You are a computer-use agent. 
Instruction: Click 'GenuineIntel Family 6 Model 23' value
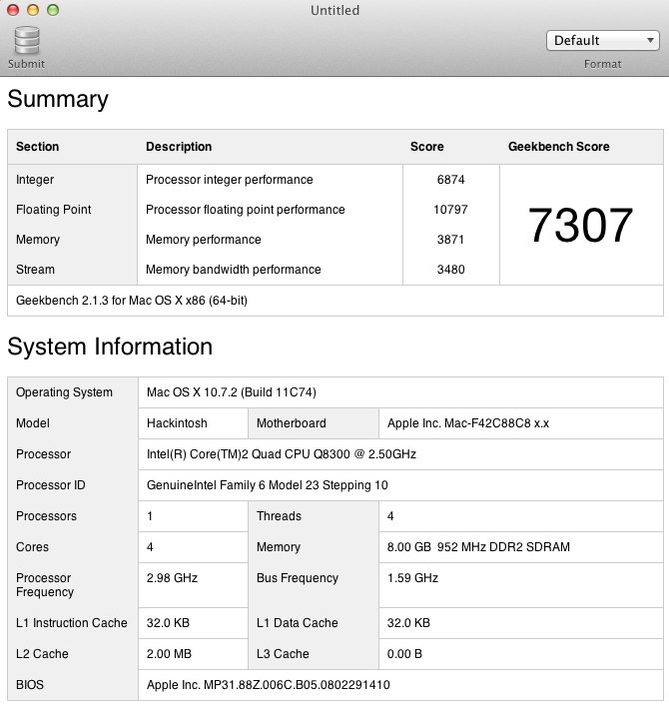coord(267,485)
